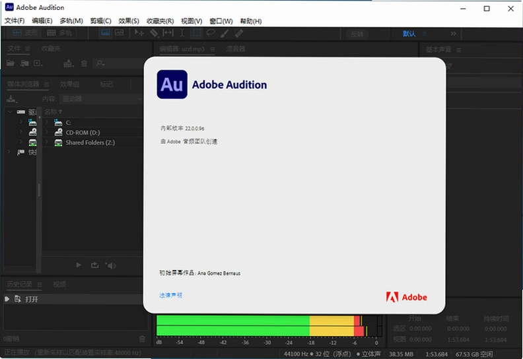Click the Files panel search field

click(x=118, y=63)
